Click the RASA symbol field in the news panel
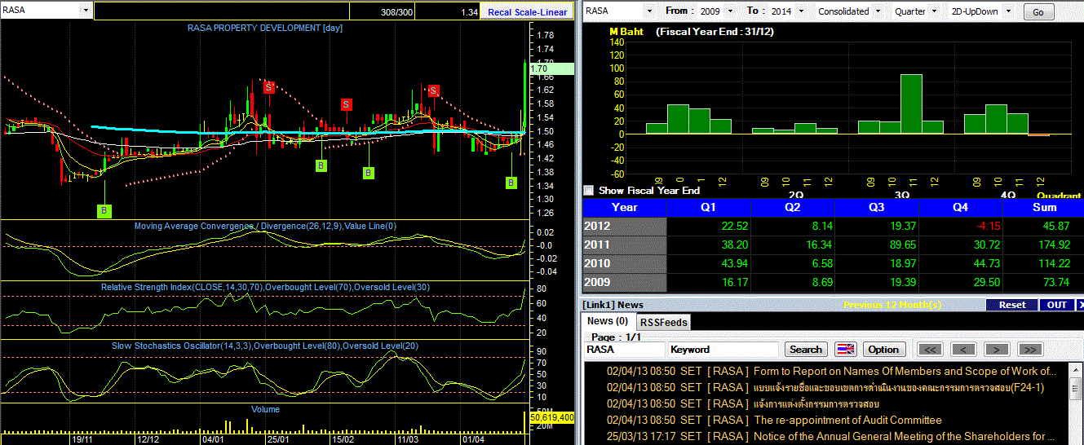 click(x=624, y=349)
